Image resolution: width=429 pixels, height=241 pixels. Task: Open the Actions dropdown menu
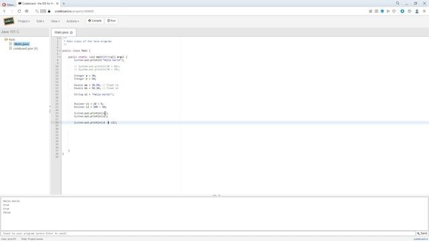(x=73, y=21)
